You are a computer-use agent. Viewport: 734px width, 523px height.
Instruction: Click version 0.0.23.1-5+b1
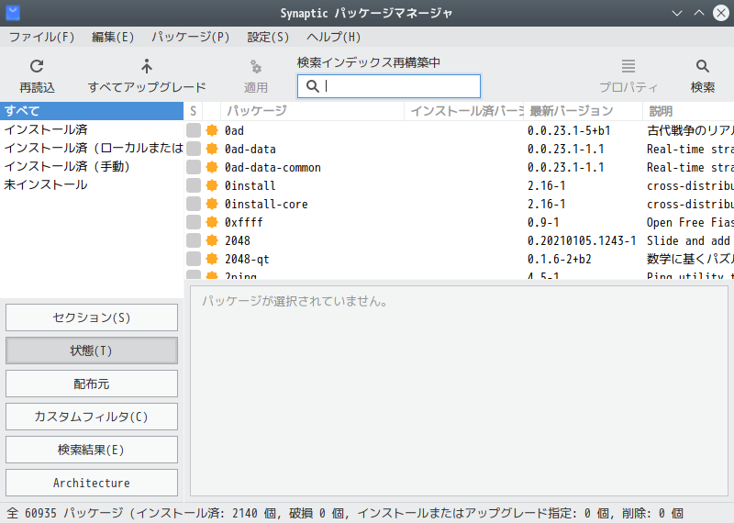coord(569,130)
